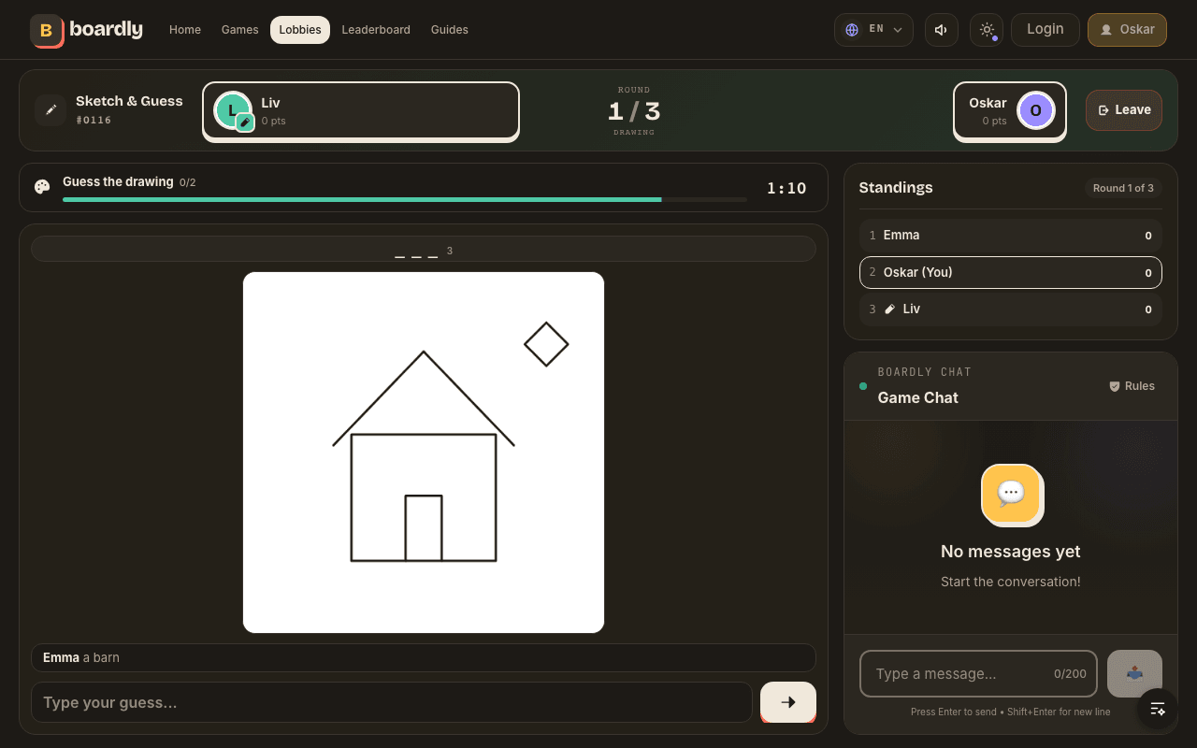Click the pencil icon beside Sketch & Guess
Image resolution: width=1197 pixels, height=748 pixels.
[x=50, y=109]
